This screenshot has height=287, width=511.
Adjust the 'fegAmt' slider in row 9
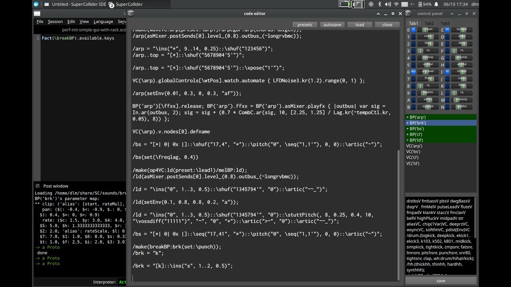coord(428,93)
